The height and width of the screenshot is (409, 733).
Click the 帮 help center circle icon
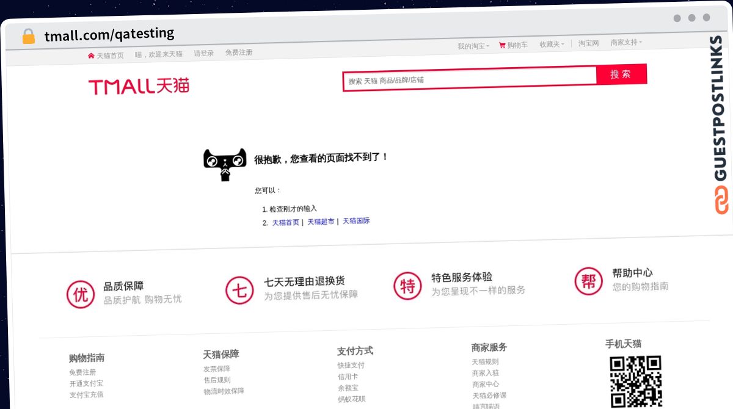tap(588, 281)
